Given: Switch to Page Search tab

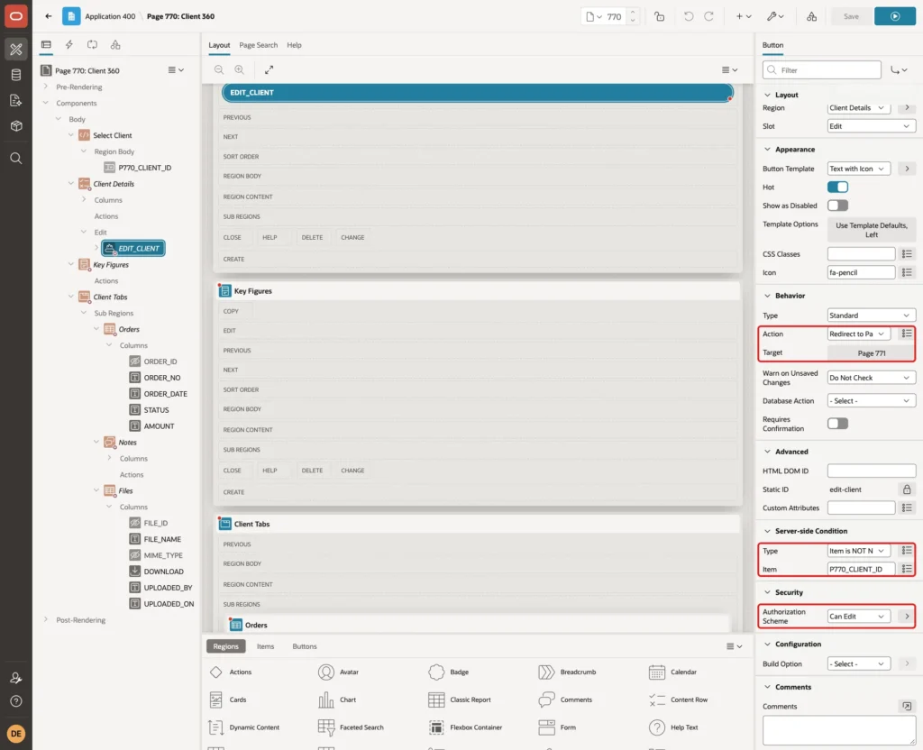Looking at the screenshot, I should (x=258, y=45).
